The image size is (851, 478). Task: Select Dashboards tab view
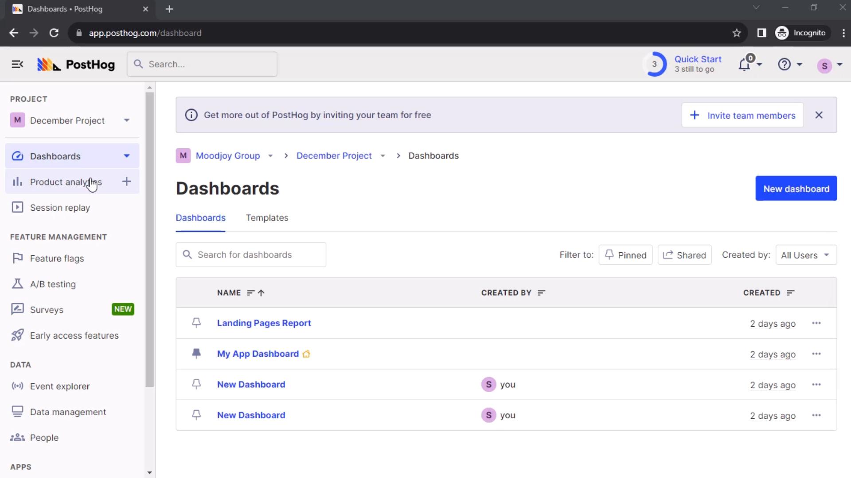point(200,218)
